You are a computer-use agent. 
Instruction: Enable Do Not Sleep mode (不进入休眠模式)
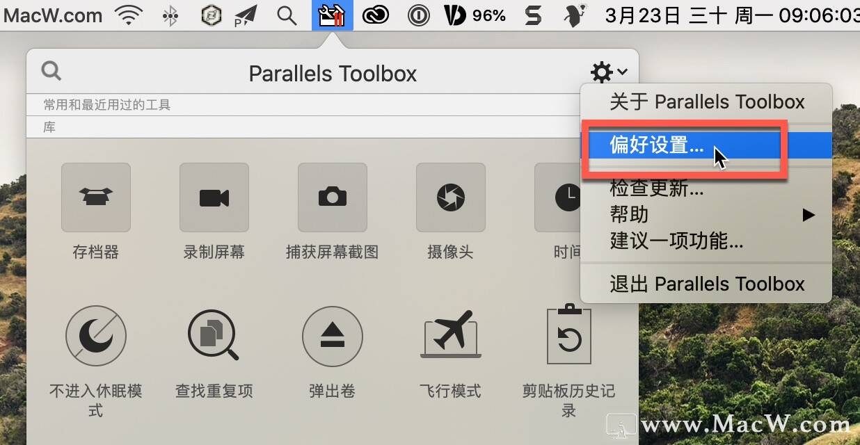pyautogui.click(x=96, y=337)
